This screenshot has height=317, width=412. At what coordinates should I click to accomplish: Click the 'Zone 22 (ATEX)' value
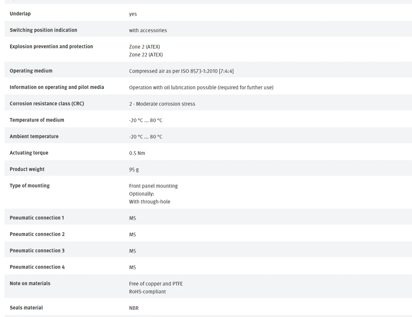point(146,55)
